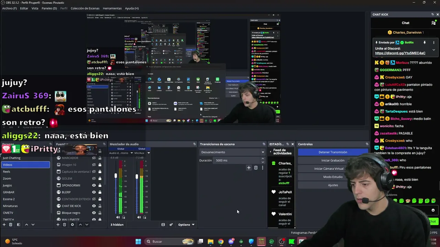Viewport: 440px width, 247px height.
Task: Close the Estadísticas dock
Action: tap(293, 144)
